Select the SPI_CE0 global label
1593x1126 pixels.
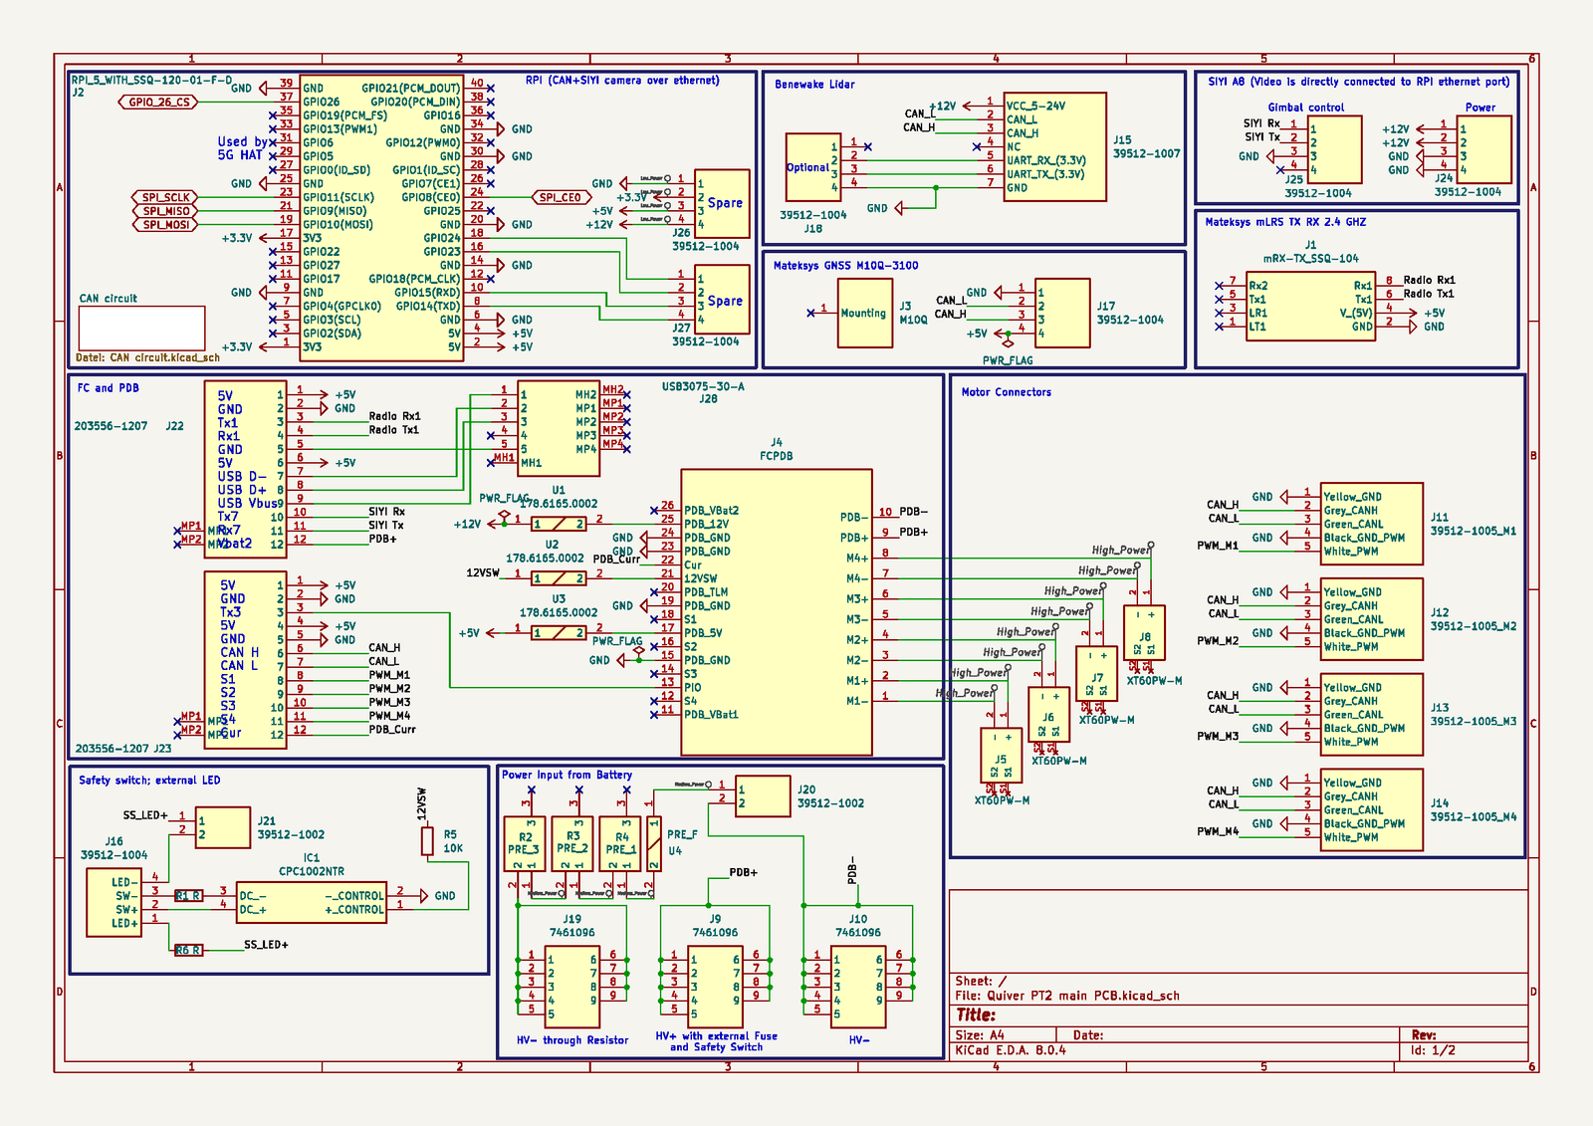pyautogui.click(x=562, y=197)
